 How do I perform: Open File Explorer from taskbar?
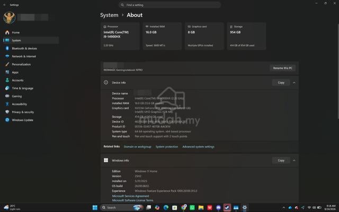201,208
